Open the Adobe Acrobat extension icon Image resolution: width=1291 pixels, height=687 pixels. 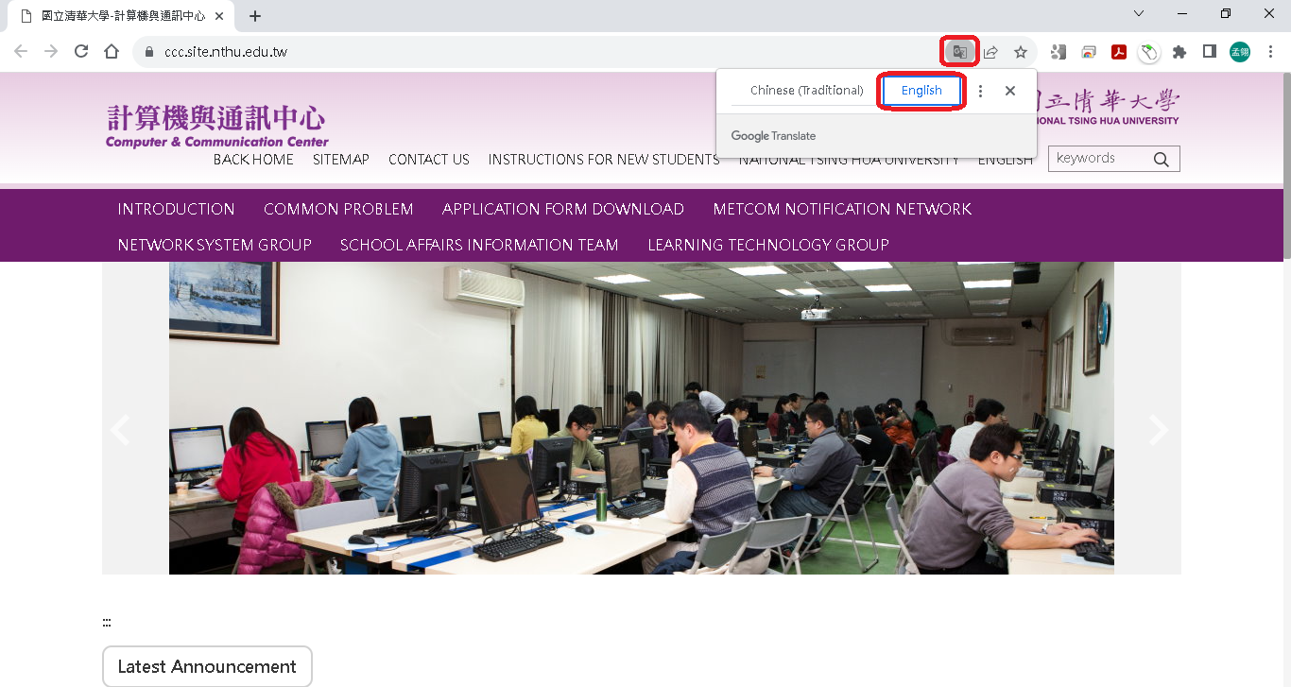coord(1119,52)
